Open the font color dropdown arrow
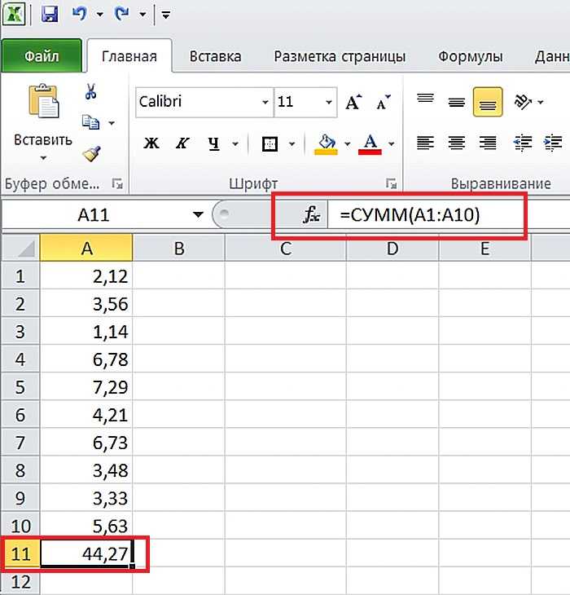Image resolution: width=570 pixels, height=595 pixels. pos(392,143)
